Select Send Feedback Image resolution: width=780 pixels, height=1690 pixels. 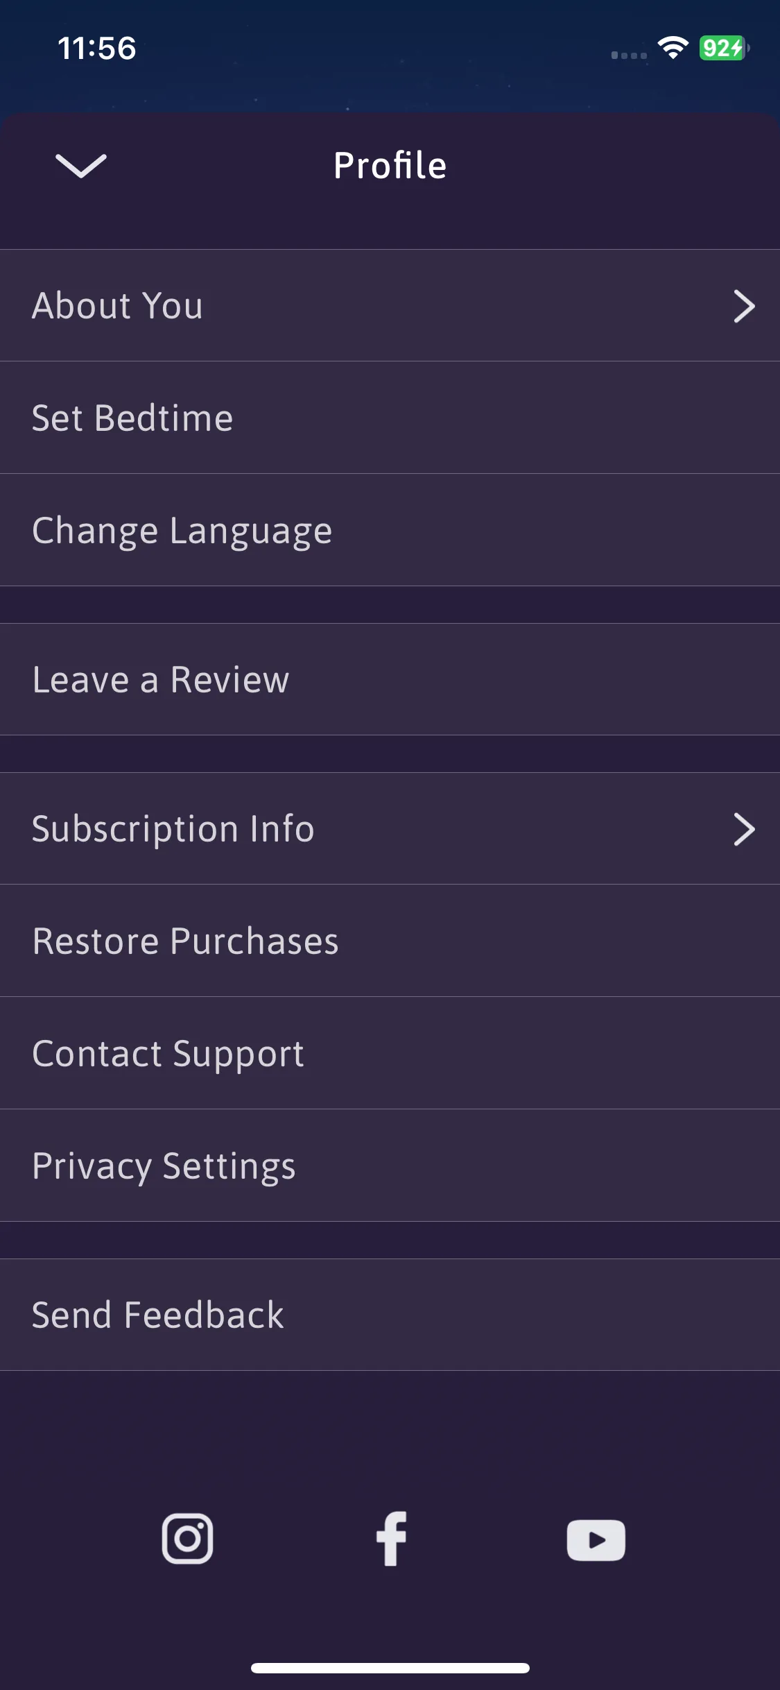tap(390, 1315)
